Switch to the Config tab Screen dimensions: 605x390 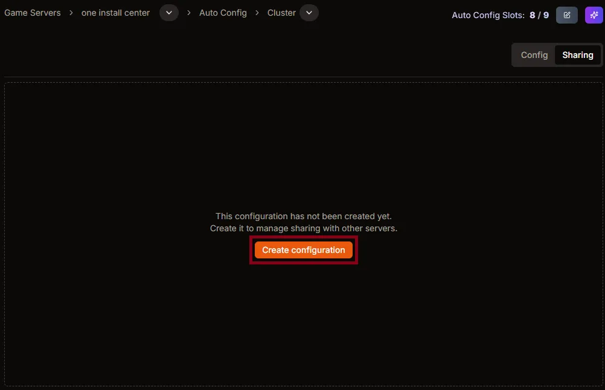click(534, 55)
